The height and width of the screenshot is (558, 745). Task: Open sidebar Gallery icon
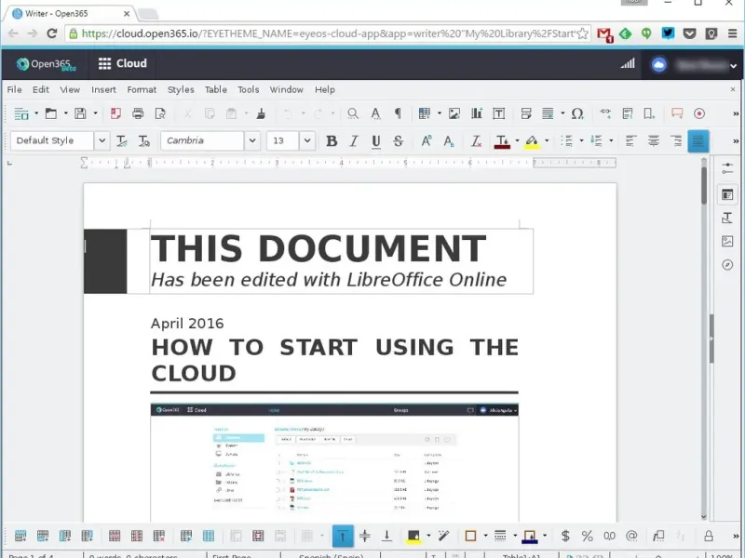coord(727,241)
